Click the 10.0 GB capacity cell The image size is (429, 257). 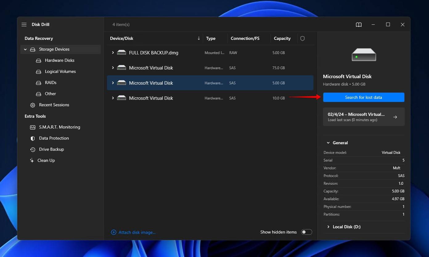(x=279, y=98)
